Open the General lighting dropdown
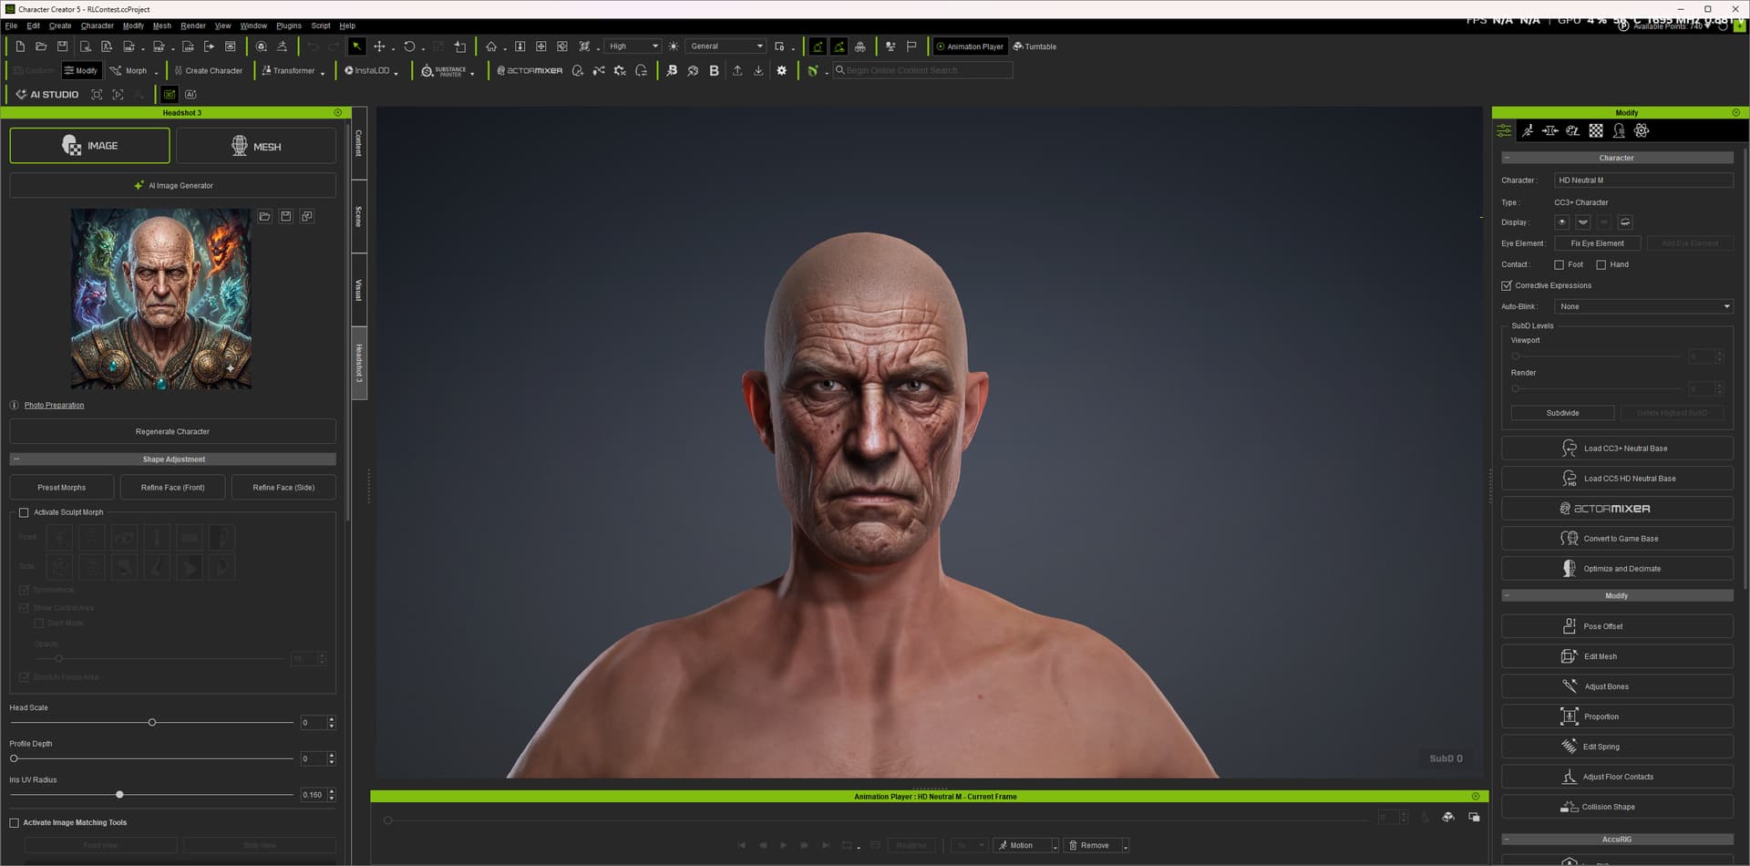Image resolution: width=1750 pixels, height=866 pixels. click(726, 46)
